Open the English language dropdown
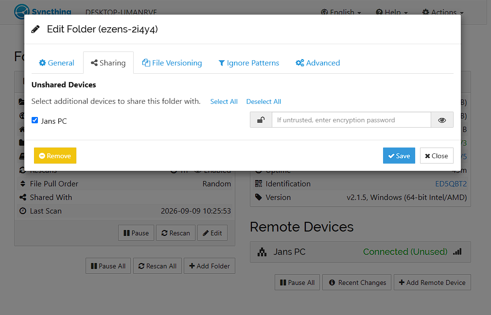The width and height of the screenshot is (491, 315). click(x=341, y=12)
